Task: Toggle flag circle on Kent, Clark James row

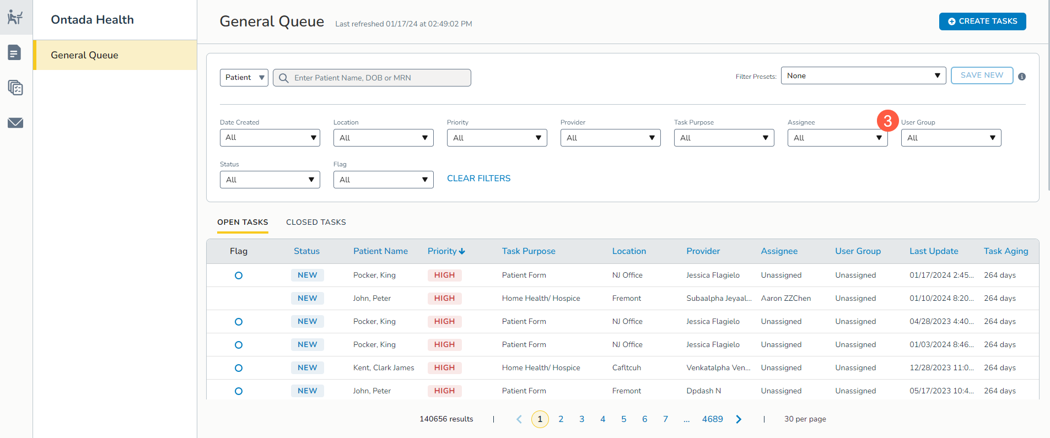Action: click(239, 368)
